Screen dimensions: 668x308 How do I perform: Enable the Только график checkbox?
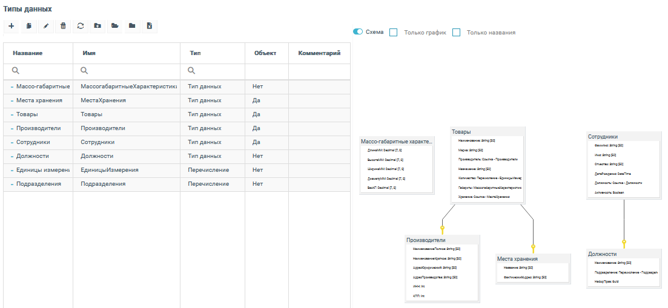coord(394,33)
